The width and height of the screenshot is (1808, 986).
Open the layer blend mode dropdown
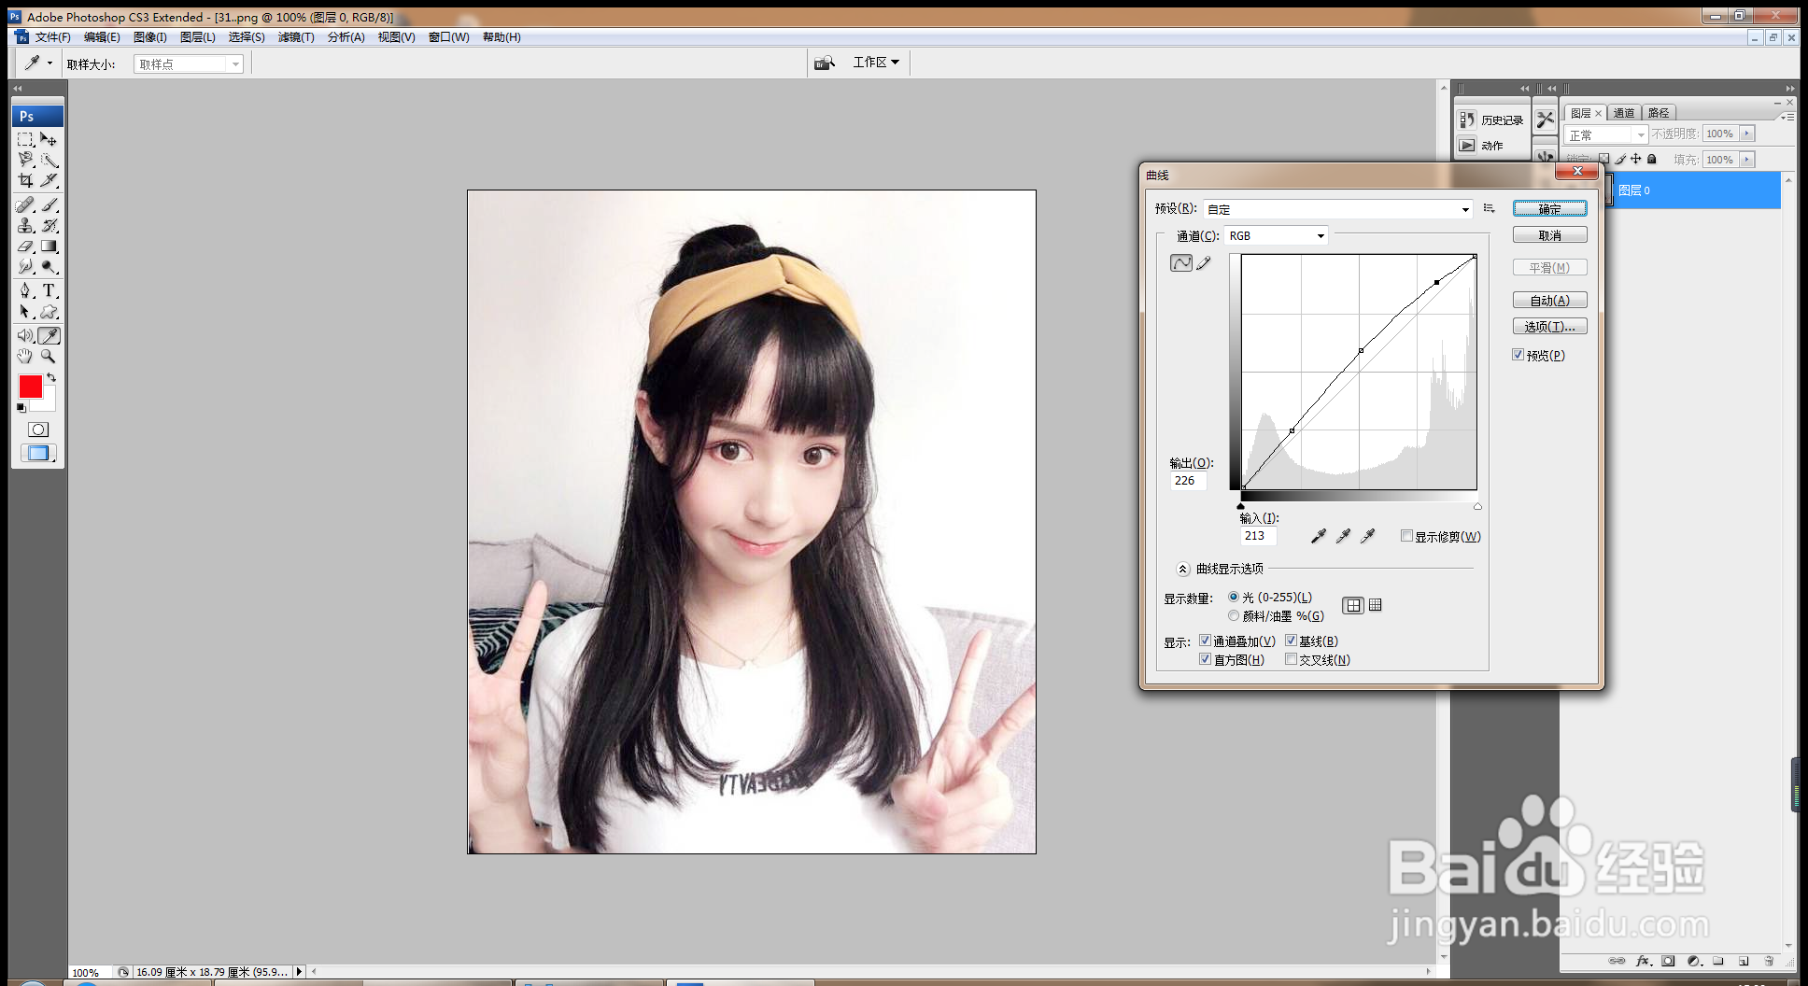click(1606, 134)
